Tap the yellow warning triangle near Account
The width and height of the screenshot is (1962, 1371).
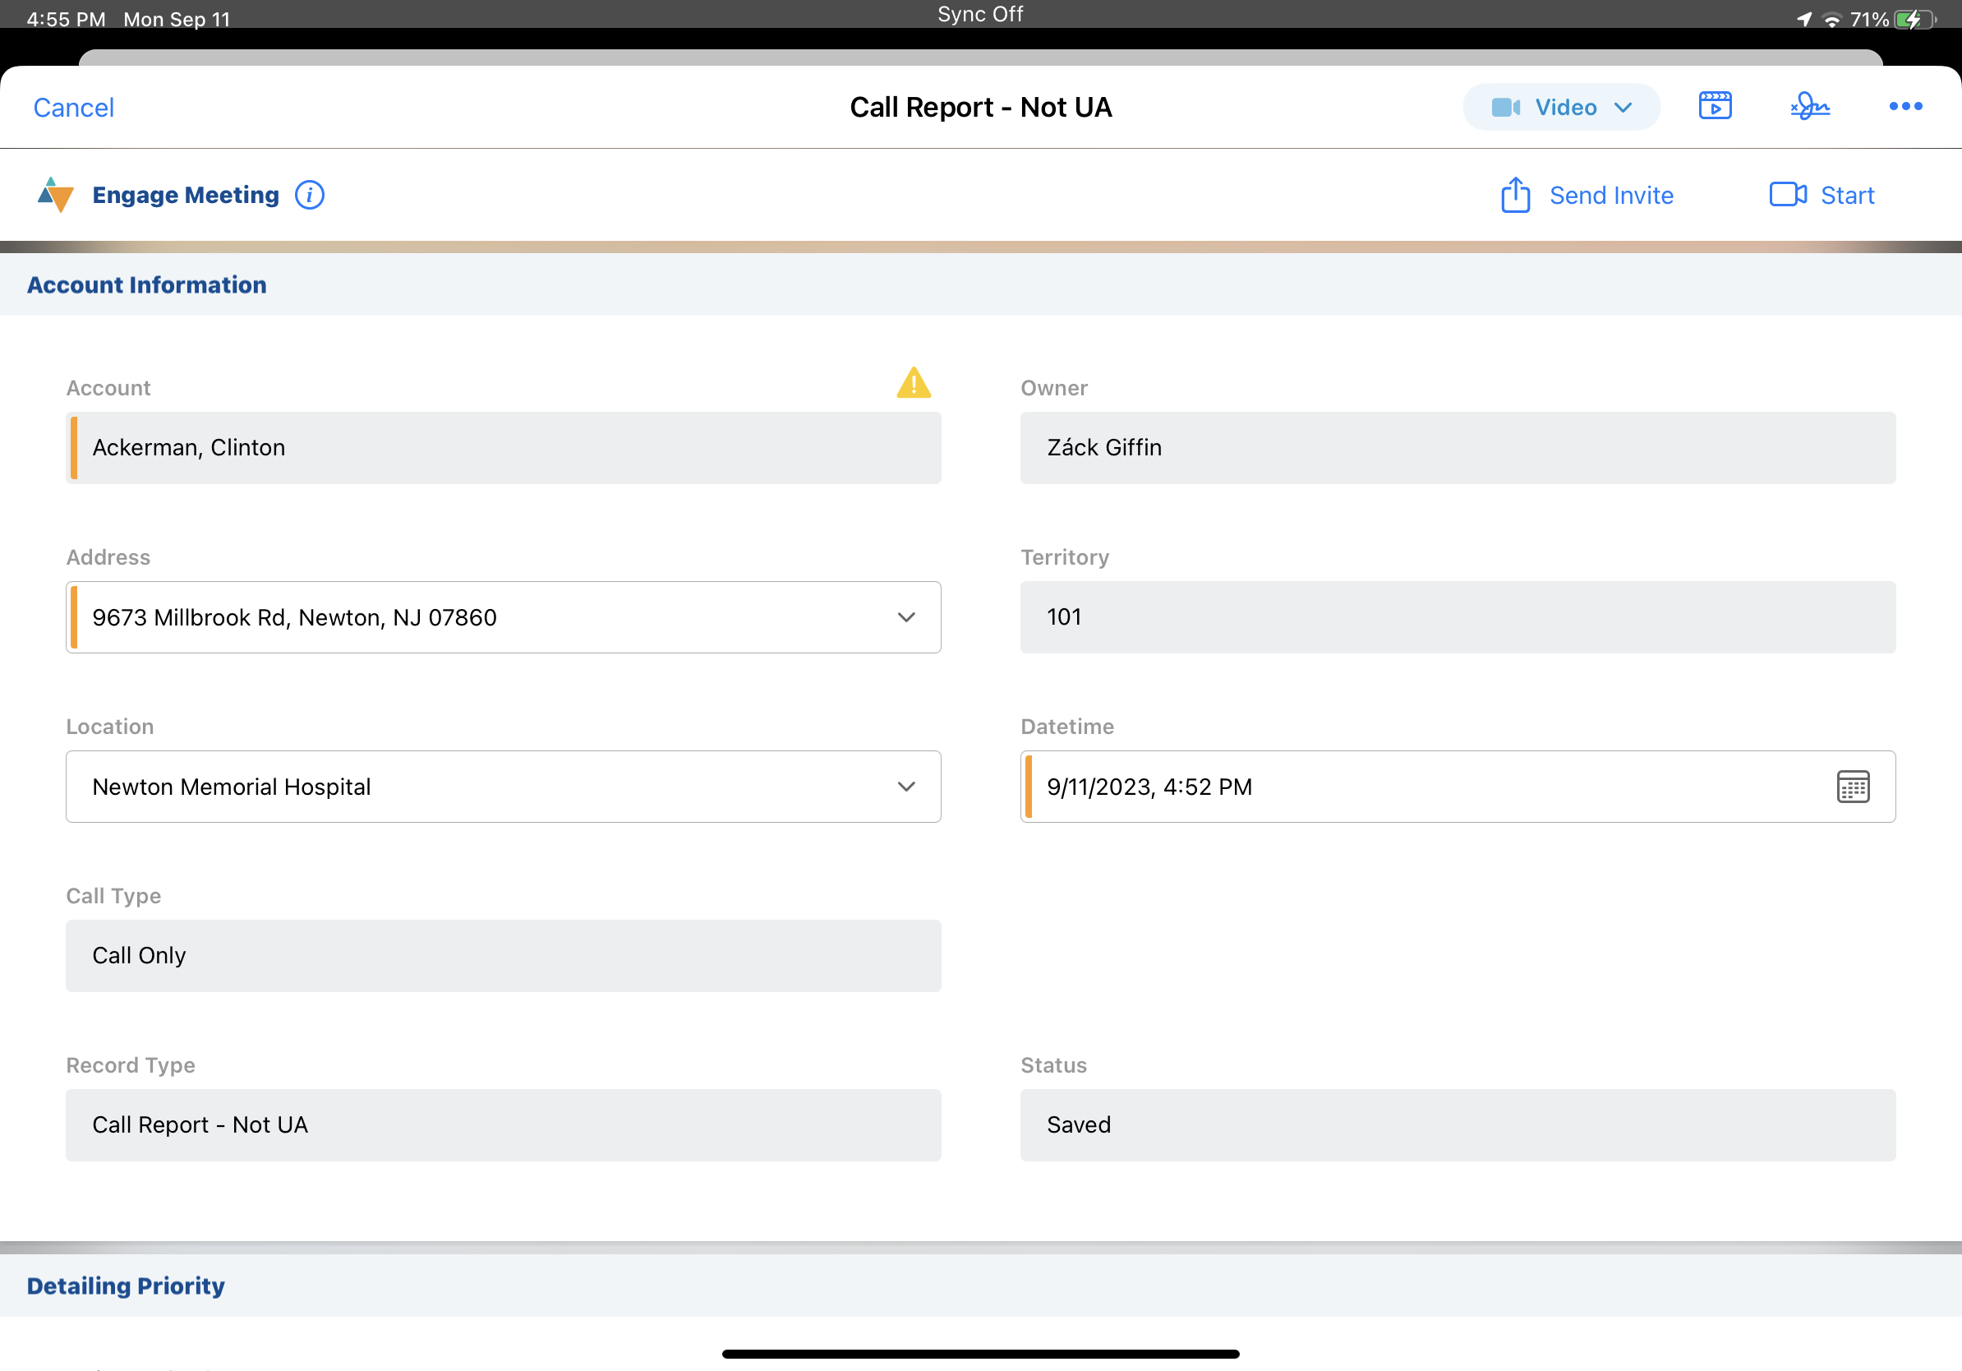[x=913, y=383]
